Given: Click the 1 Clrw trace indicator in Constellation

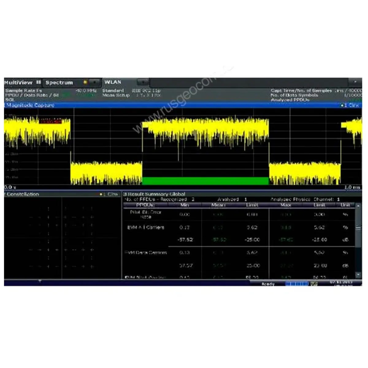Looking at the screenshot, I should pyautogui.click(x=109, y=194).
